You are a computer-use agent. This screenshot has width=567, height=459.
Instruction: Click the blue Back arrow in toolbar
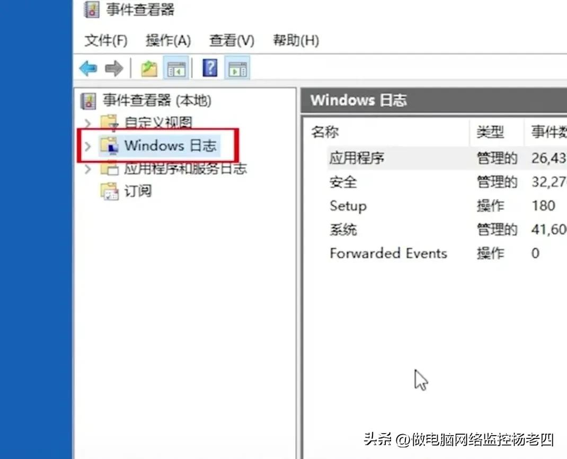(88, 68)
